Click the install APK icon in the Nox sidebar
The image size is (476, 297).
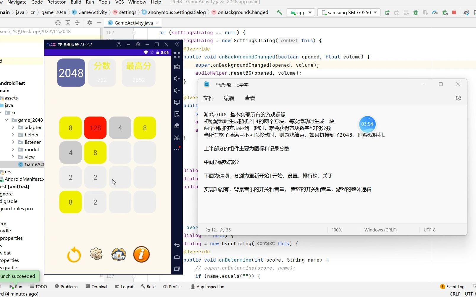(177, 114)
